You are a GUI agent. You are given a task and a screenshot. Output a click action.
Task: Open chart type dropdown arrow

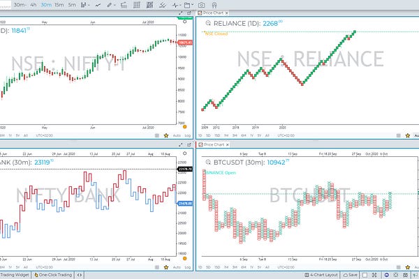(89, 5)
